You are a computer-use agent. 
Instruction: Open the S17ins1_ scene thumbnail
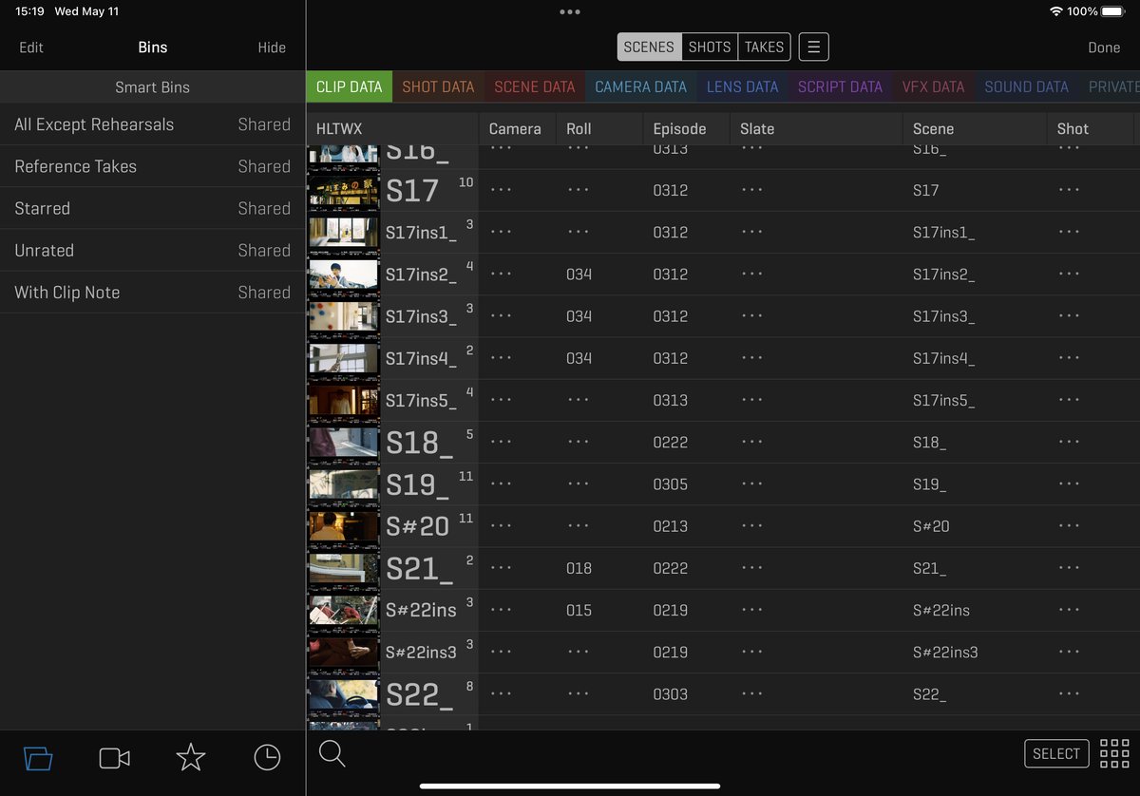pyautogui.click(x=343, y=232)
